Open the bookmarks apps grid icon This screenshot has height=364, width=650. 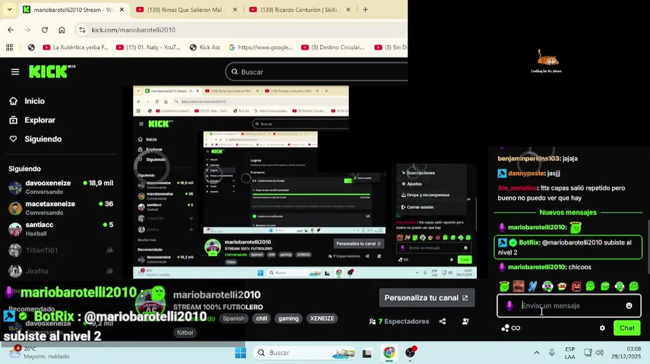[9, 47]
